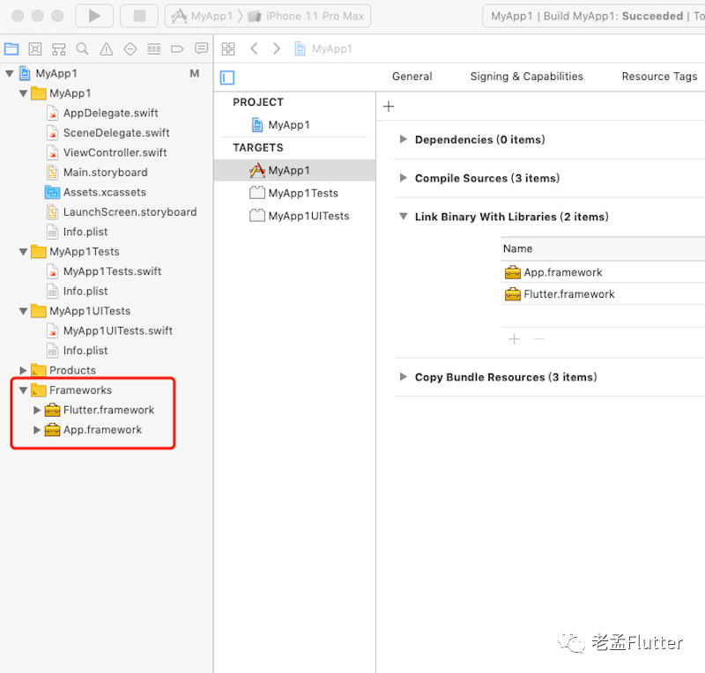This screenshot has height=673, width=705.
Task: Collapse Link Binary With Libraries section
Action: (404, 217)
